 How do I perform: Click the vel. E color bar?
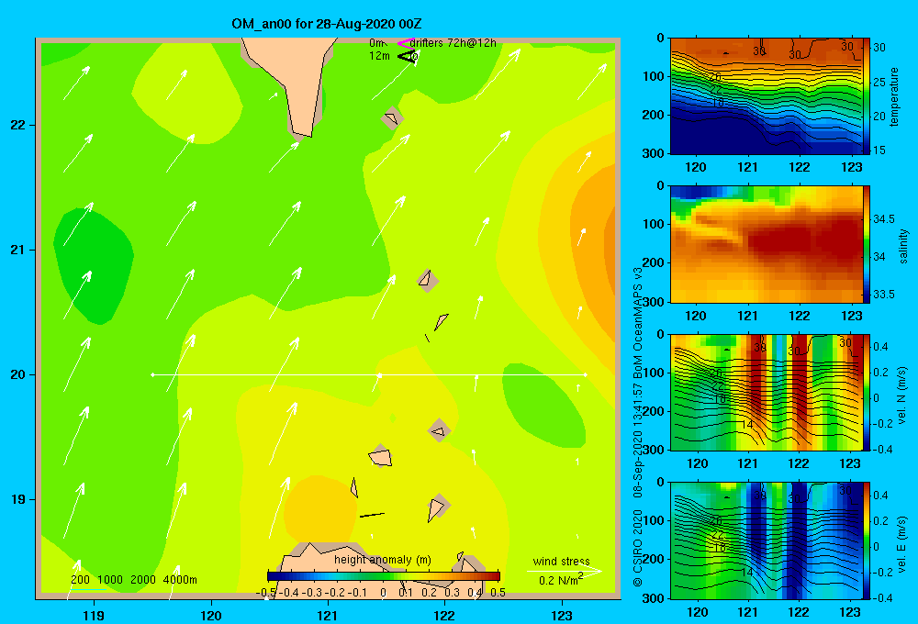point(868,540)
